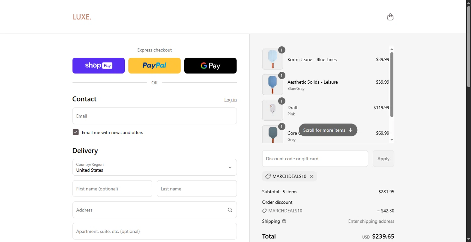Viewport: 471px width, 242px height.
Task: Uncheck Email me with news and offers
Action: click(x=76, y=132)
